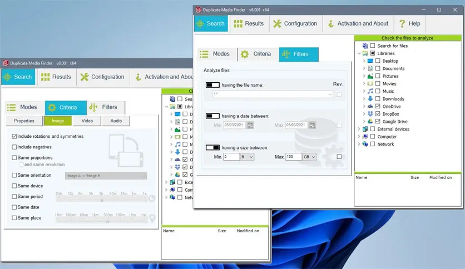Switch to Criteria sub-tab in front window

pyautogui.click(x=258, y=54)
